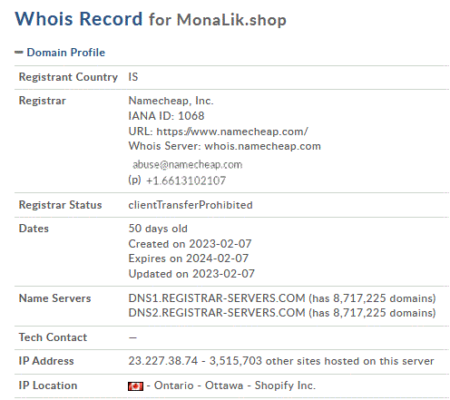450x400 pixels.
Task: Click the IP address 23.227.38.74
Action: (x=163, y=361)
